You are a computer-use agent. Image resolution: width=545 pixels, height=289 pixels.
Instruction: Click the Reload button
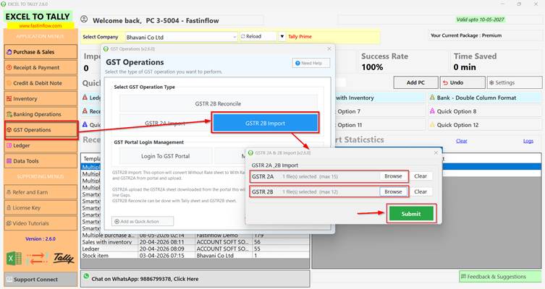click(x=258, y=36)
